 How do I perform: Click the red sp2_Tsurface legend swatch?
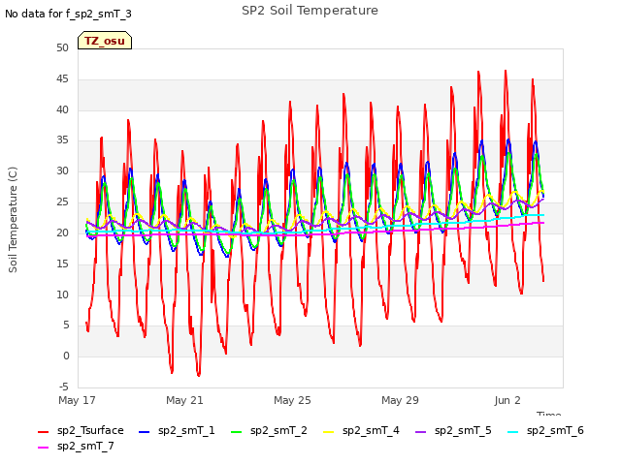pos(43,432)
